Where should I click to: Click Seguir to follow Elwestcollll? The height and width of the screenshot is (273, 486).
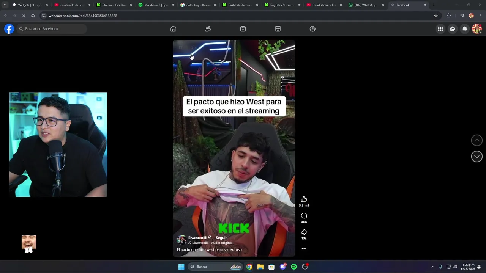pos(221,238)
